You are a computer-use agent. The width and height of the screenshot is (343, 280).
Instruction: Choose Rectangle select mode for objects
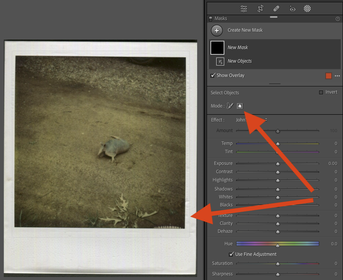240,106
